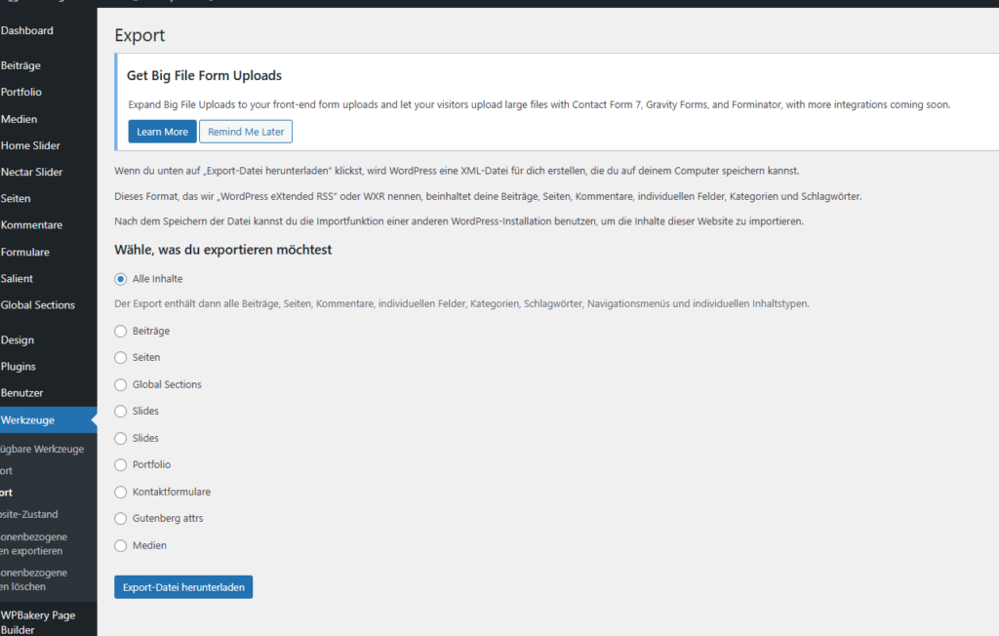
Task: Select the Seiten export radio button
Action: point(121,358)
